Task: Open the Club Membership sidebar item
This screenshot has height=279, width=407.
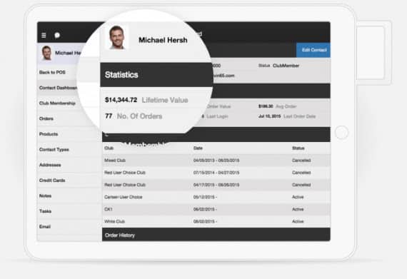Action: point(57,103)
